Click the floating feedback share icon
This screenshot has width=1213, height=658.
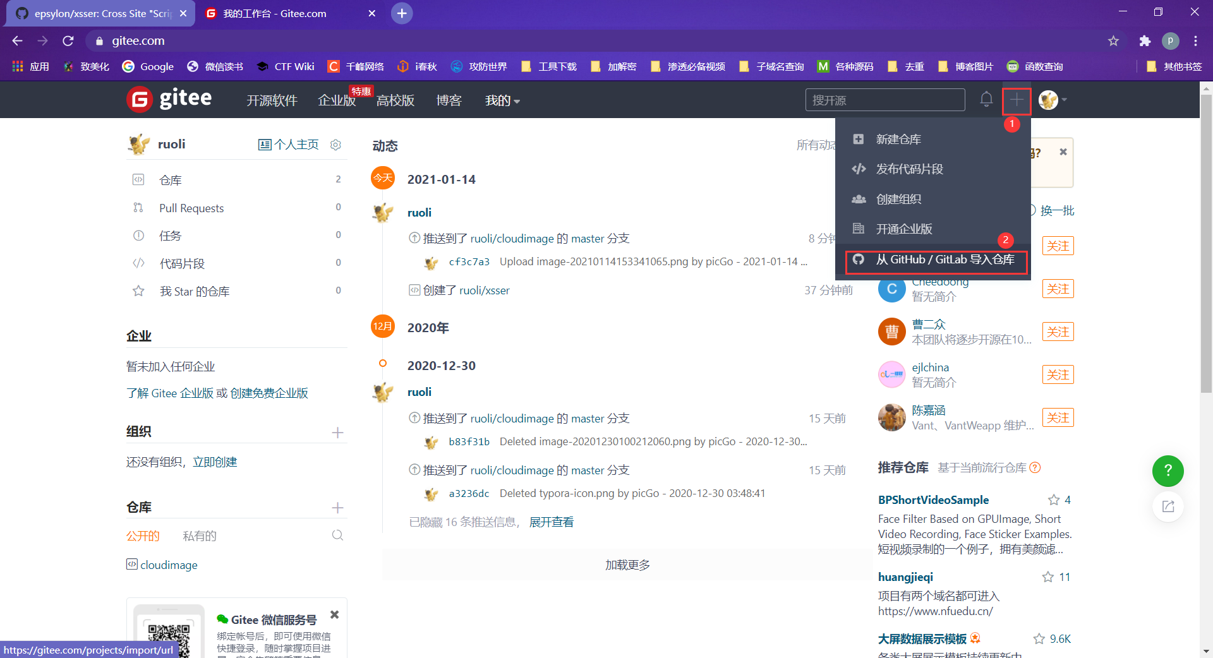(x=1168, y=506)
